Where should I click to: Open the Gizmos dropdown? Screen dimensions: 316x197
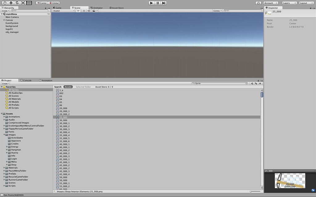[x=218, y=10]
